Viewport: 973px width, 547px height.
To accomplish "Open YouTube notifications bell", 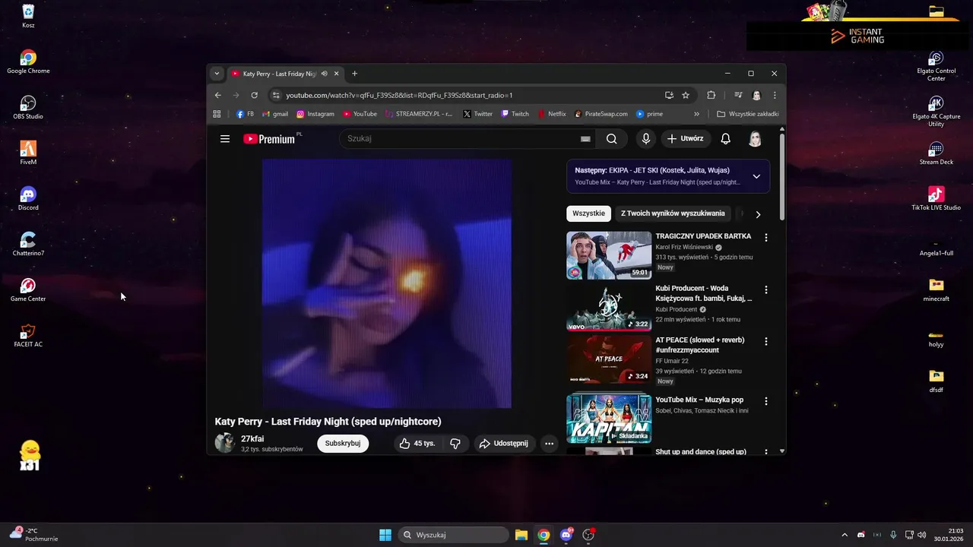I will pos(725,139).
